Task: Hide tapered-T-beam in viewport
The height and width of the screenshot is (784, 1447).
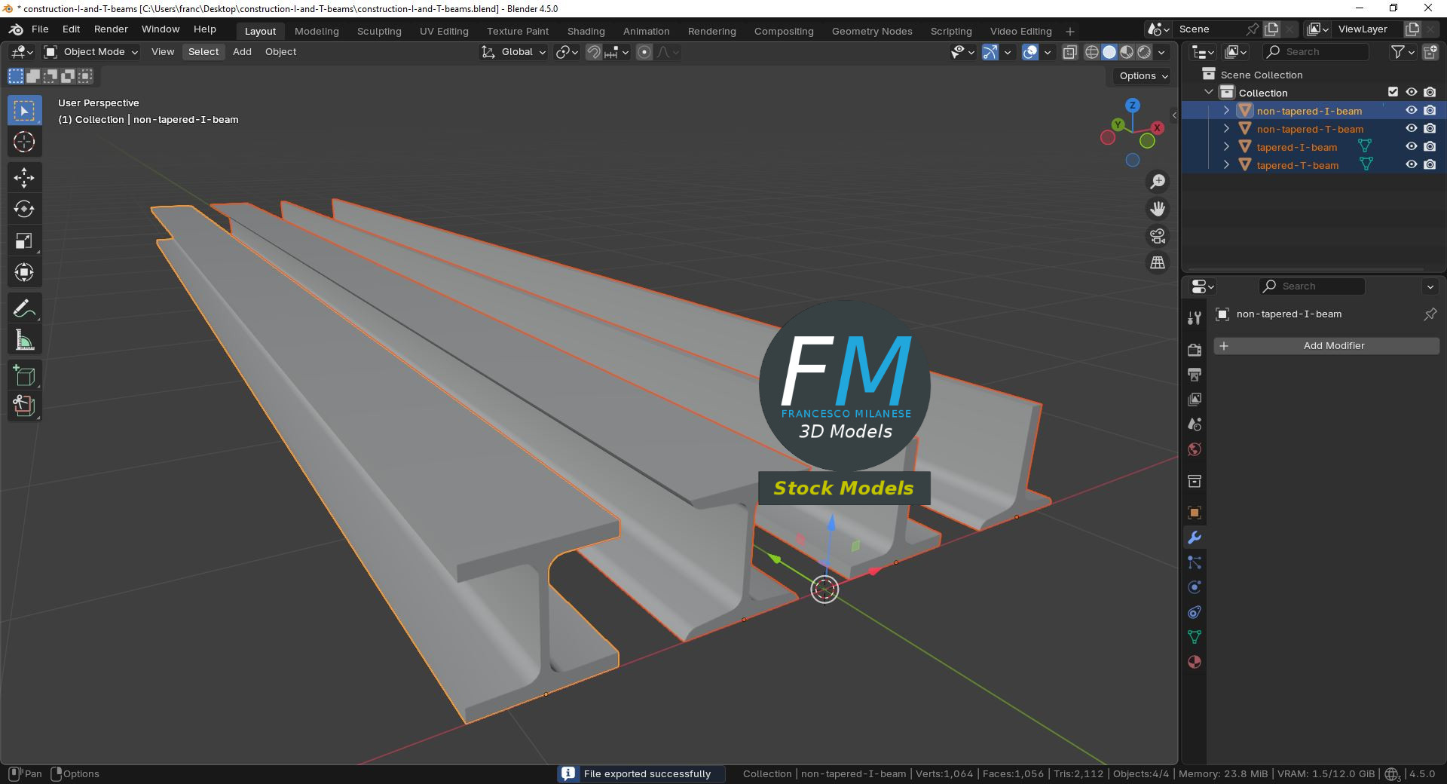Action: (x=1412, y=165)
